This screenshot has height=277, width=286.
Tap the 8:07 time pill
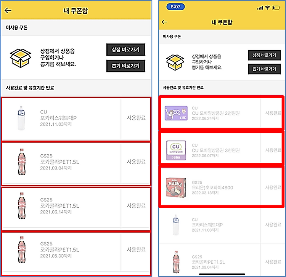175,7
